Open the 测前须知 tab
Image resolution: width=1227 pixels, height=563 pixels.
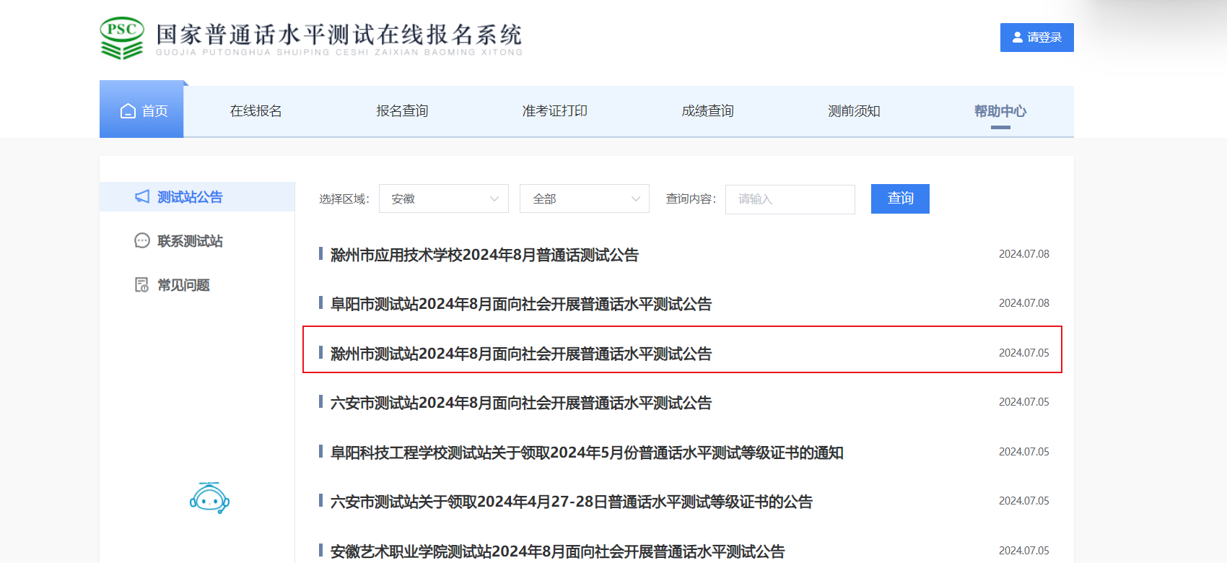(854, 111)
